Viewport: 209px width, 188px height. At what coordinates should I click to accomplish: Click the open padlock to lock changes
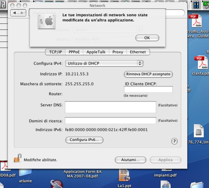(x=18, y=158)
